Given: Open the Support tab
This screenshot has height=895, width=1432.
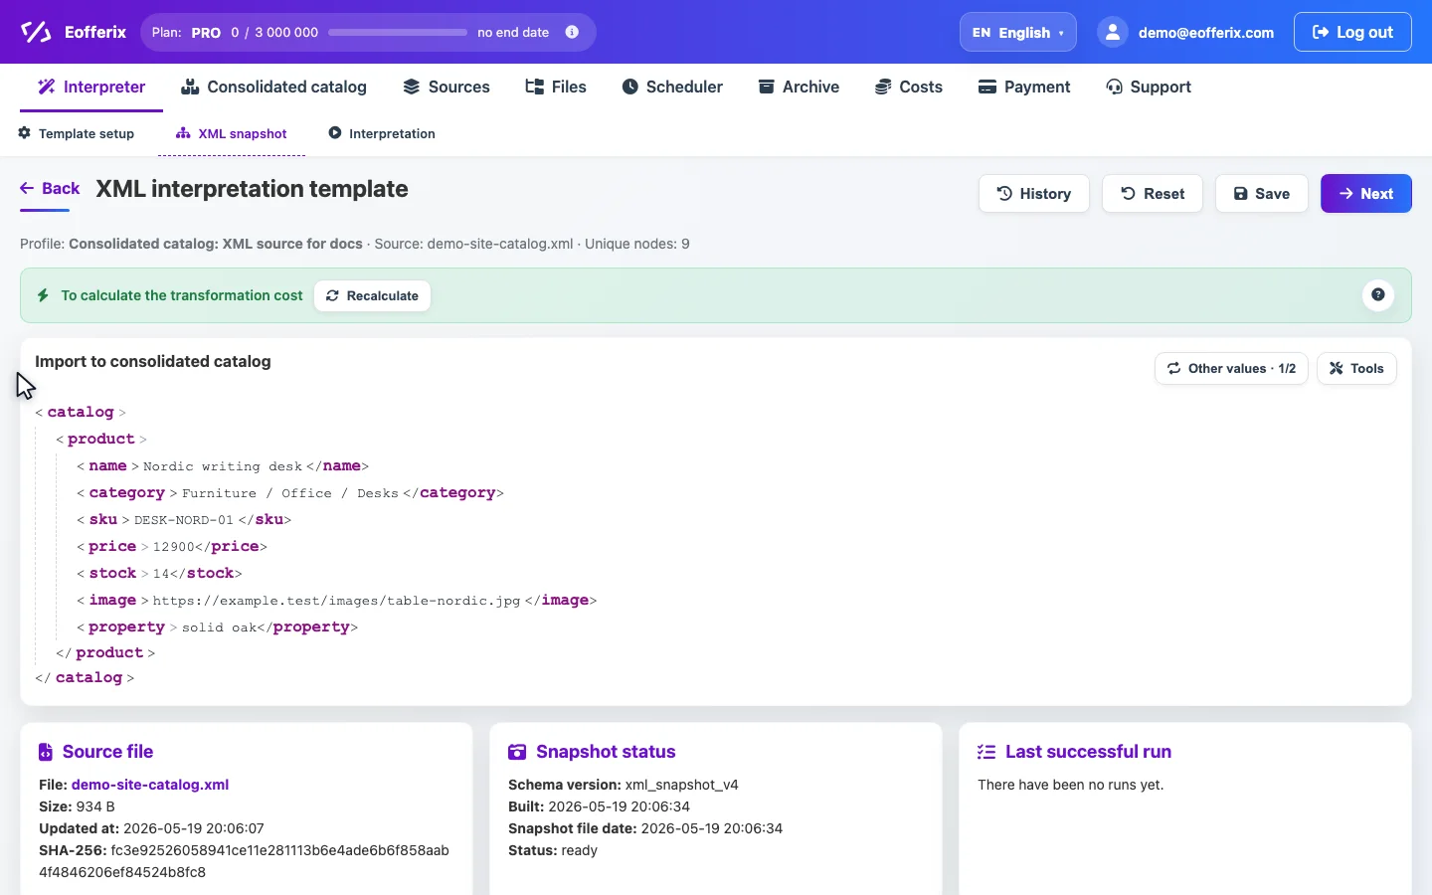Looking at the screenshot, I should pyautogui.click(x=1149, y=87).
